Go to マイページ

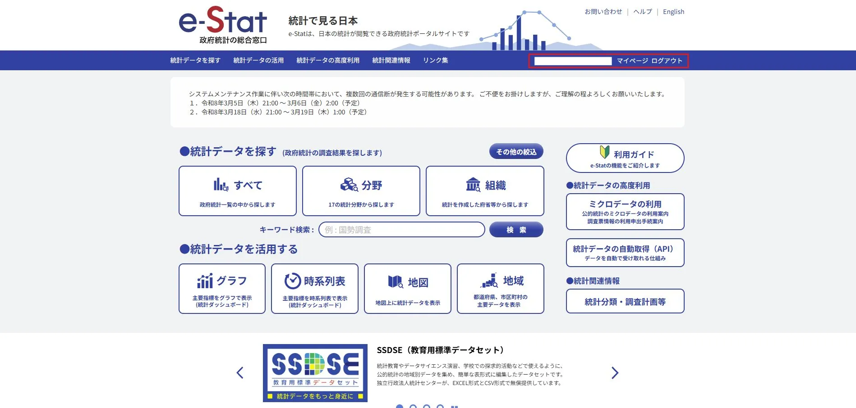[632, 61]
